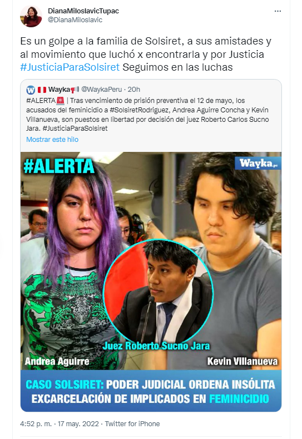The image size is (302, 439).
Task: Click 'Mostrar este hilo' link
Action: 52,140
